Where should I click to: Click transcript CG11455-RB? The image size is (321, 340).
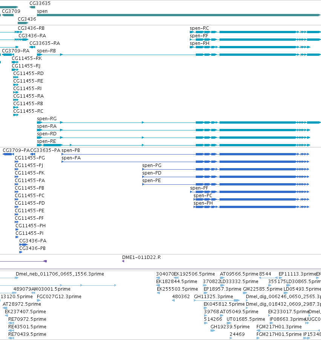[x=28, y=103]
